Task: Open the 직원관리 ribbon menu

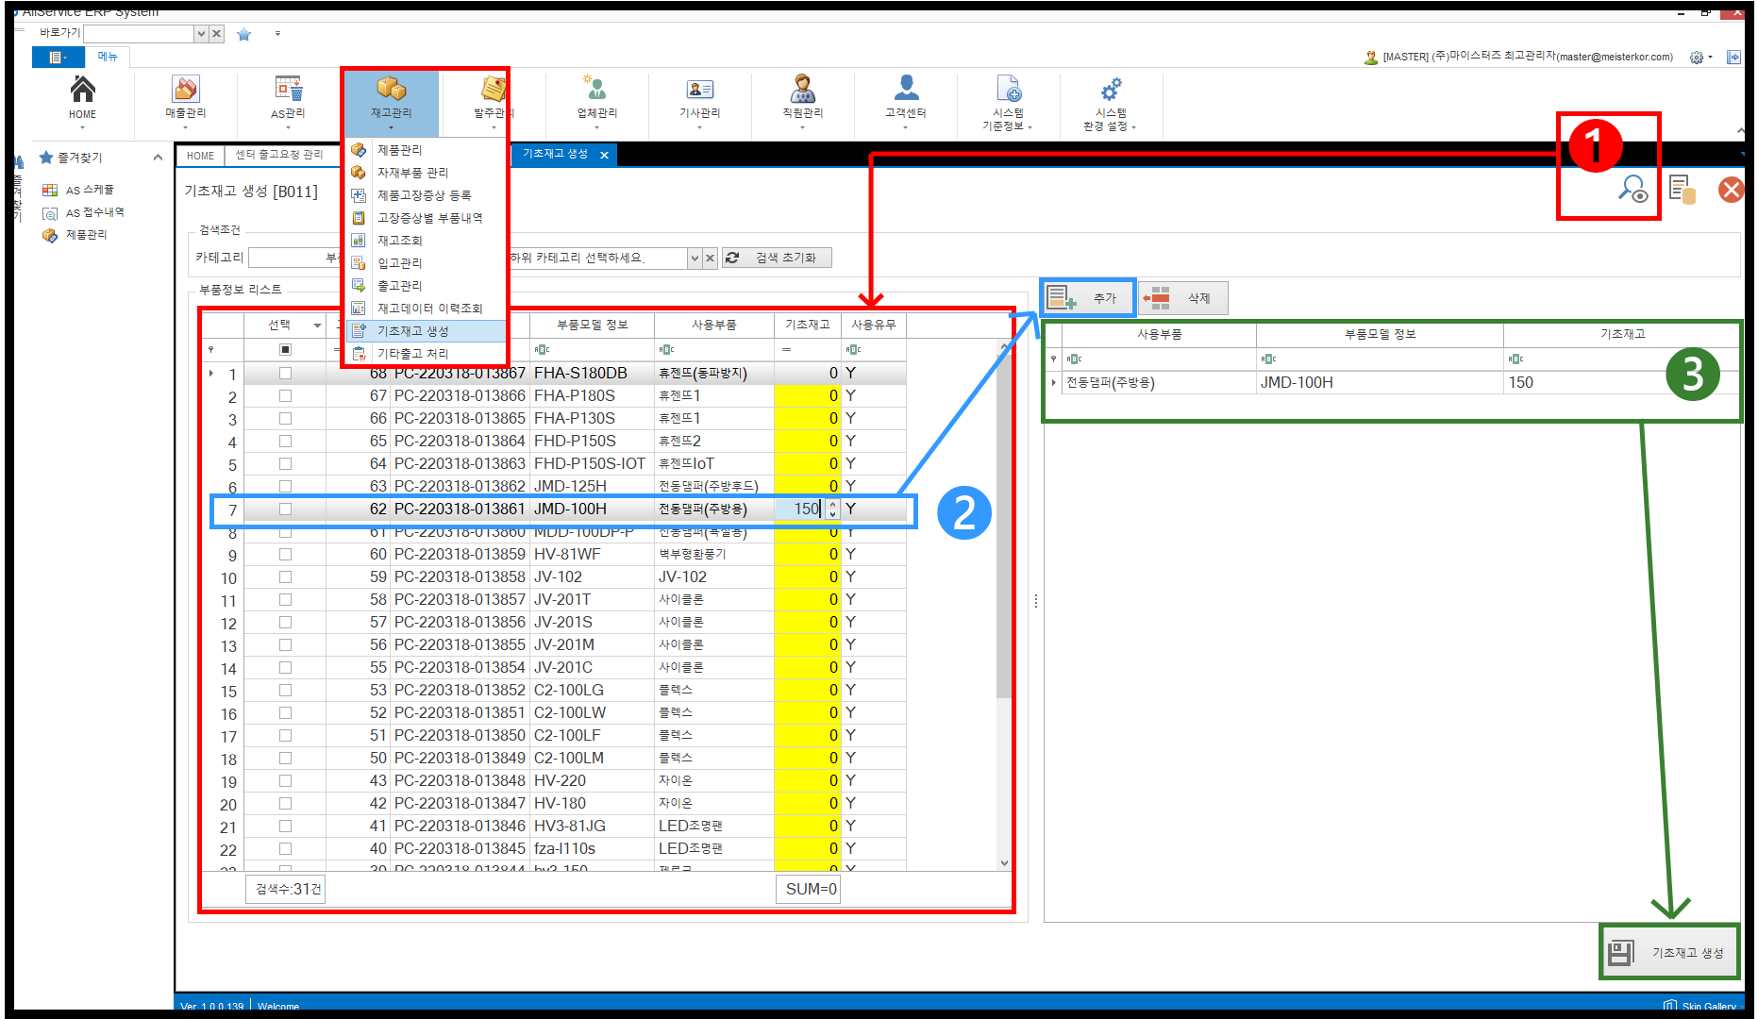Action: click(x=802, y=100)
